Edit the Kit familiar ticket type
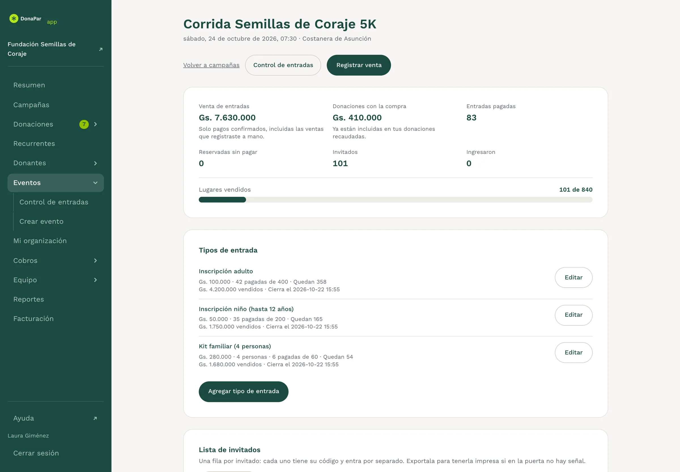The height and width of the screenshot is (472, 680). pos(573,353)
